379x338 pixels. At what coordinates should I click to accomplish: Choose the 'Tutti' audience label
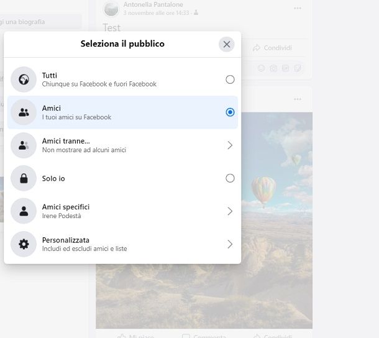(50, 75)
